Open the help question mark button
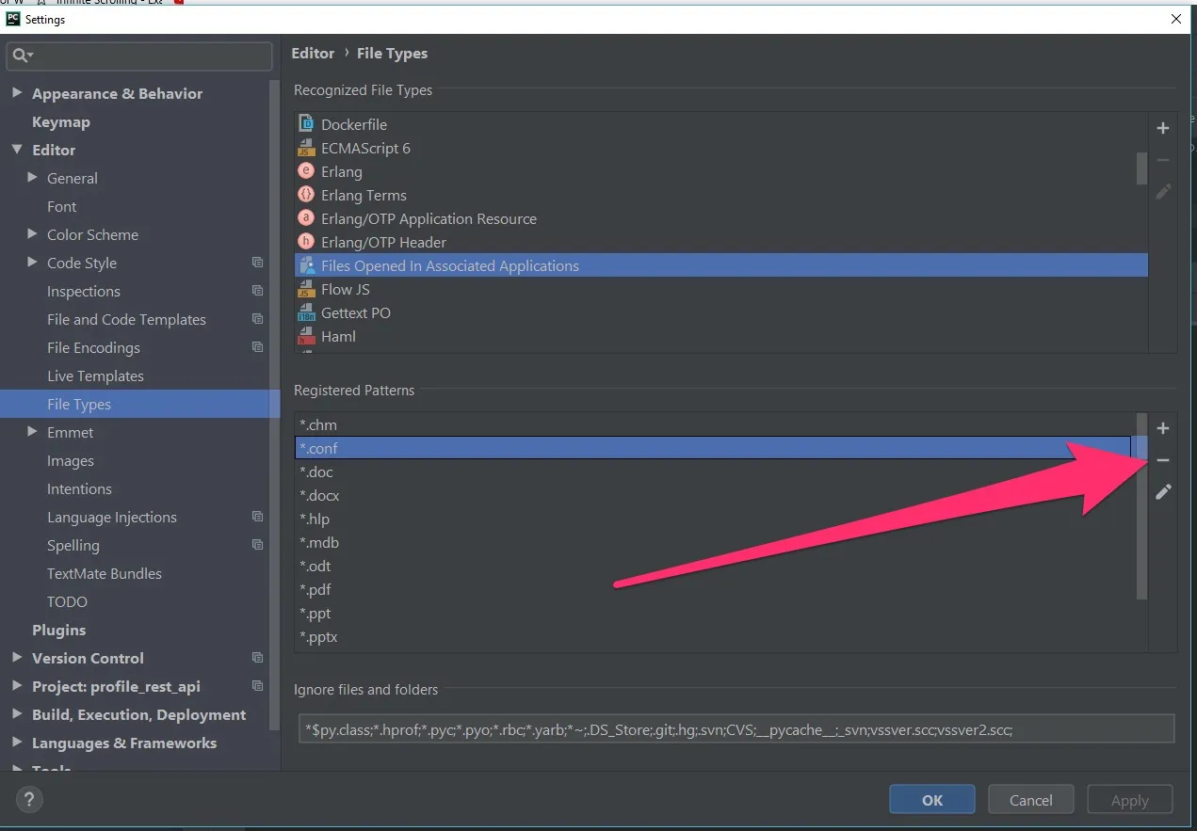This screenshot has height=831, width=1197. pos(29,800)
